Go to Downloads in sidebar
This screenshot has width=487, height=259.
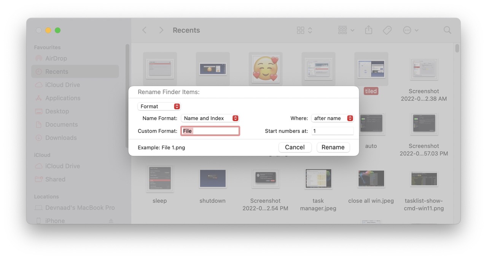click(61, 138)
